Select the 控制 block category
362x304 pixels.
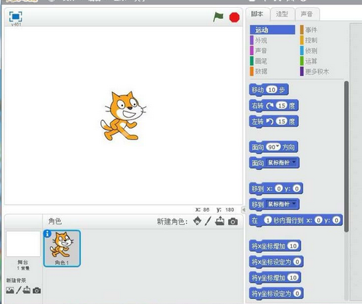[x=311, y=41]
